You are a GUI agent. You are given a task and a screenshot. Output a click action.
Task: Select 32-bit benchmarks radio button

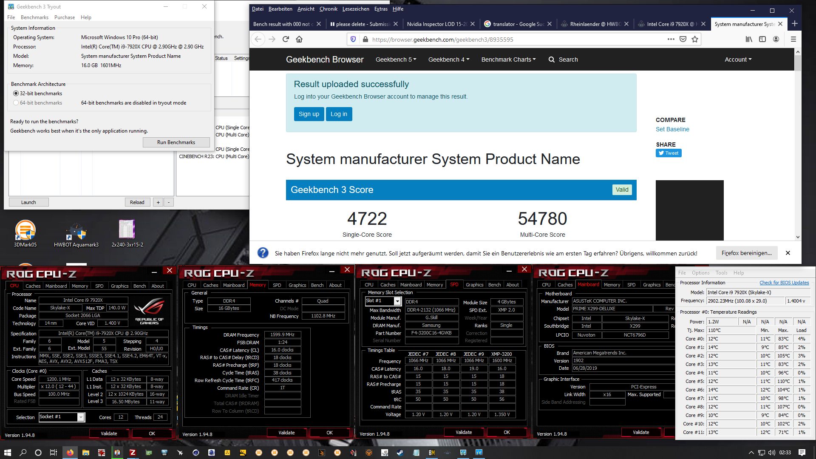[x=16, y=93]
